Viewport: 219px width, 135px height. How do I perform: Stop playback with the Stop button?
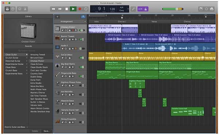point(67,9)
